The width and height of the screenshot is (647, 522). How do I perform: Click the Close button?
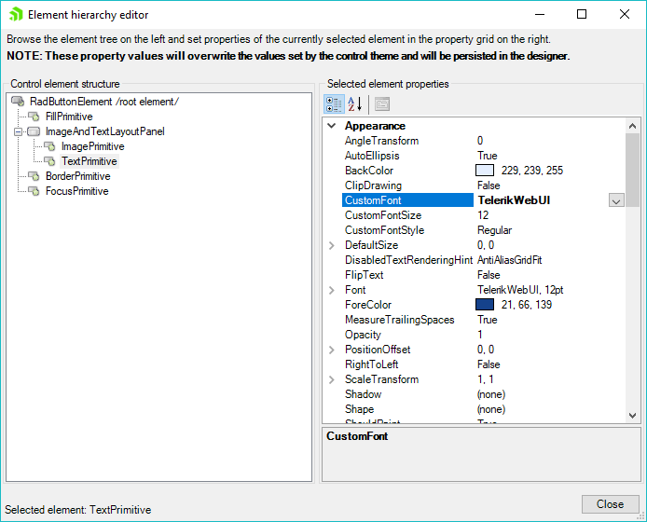610,504
